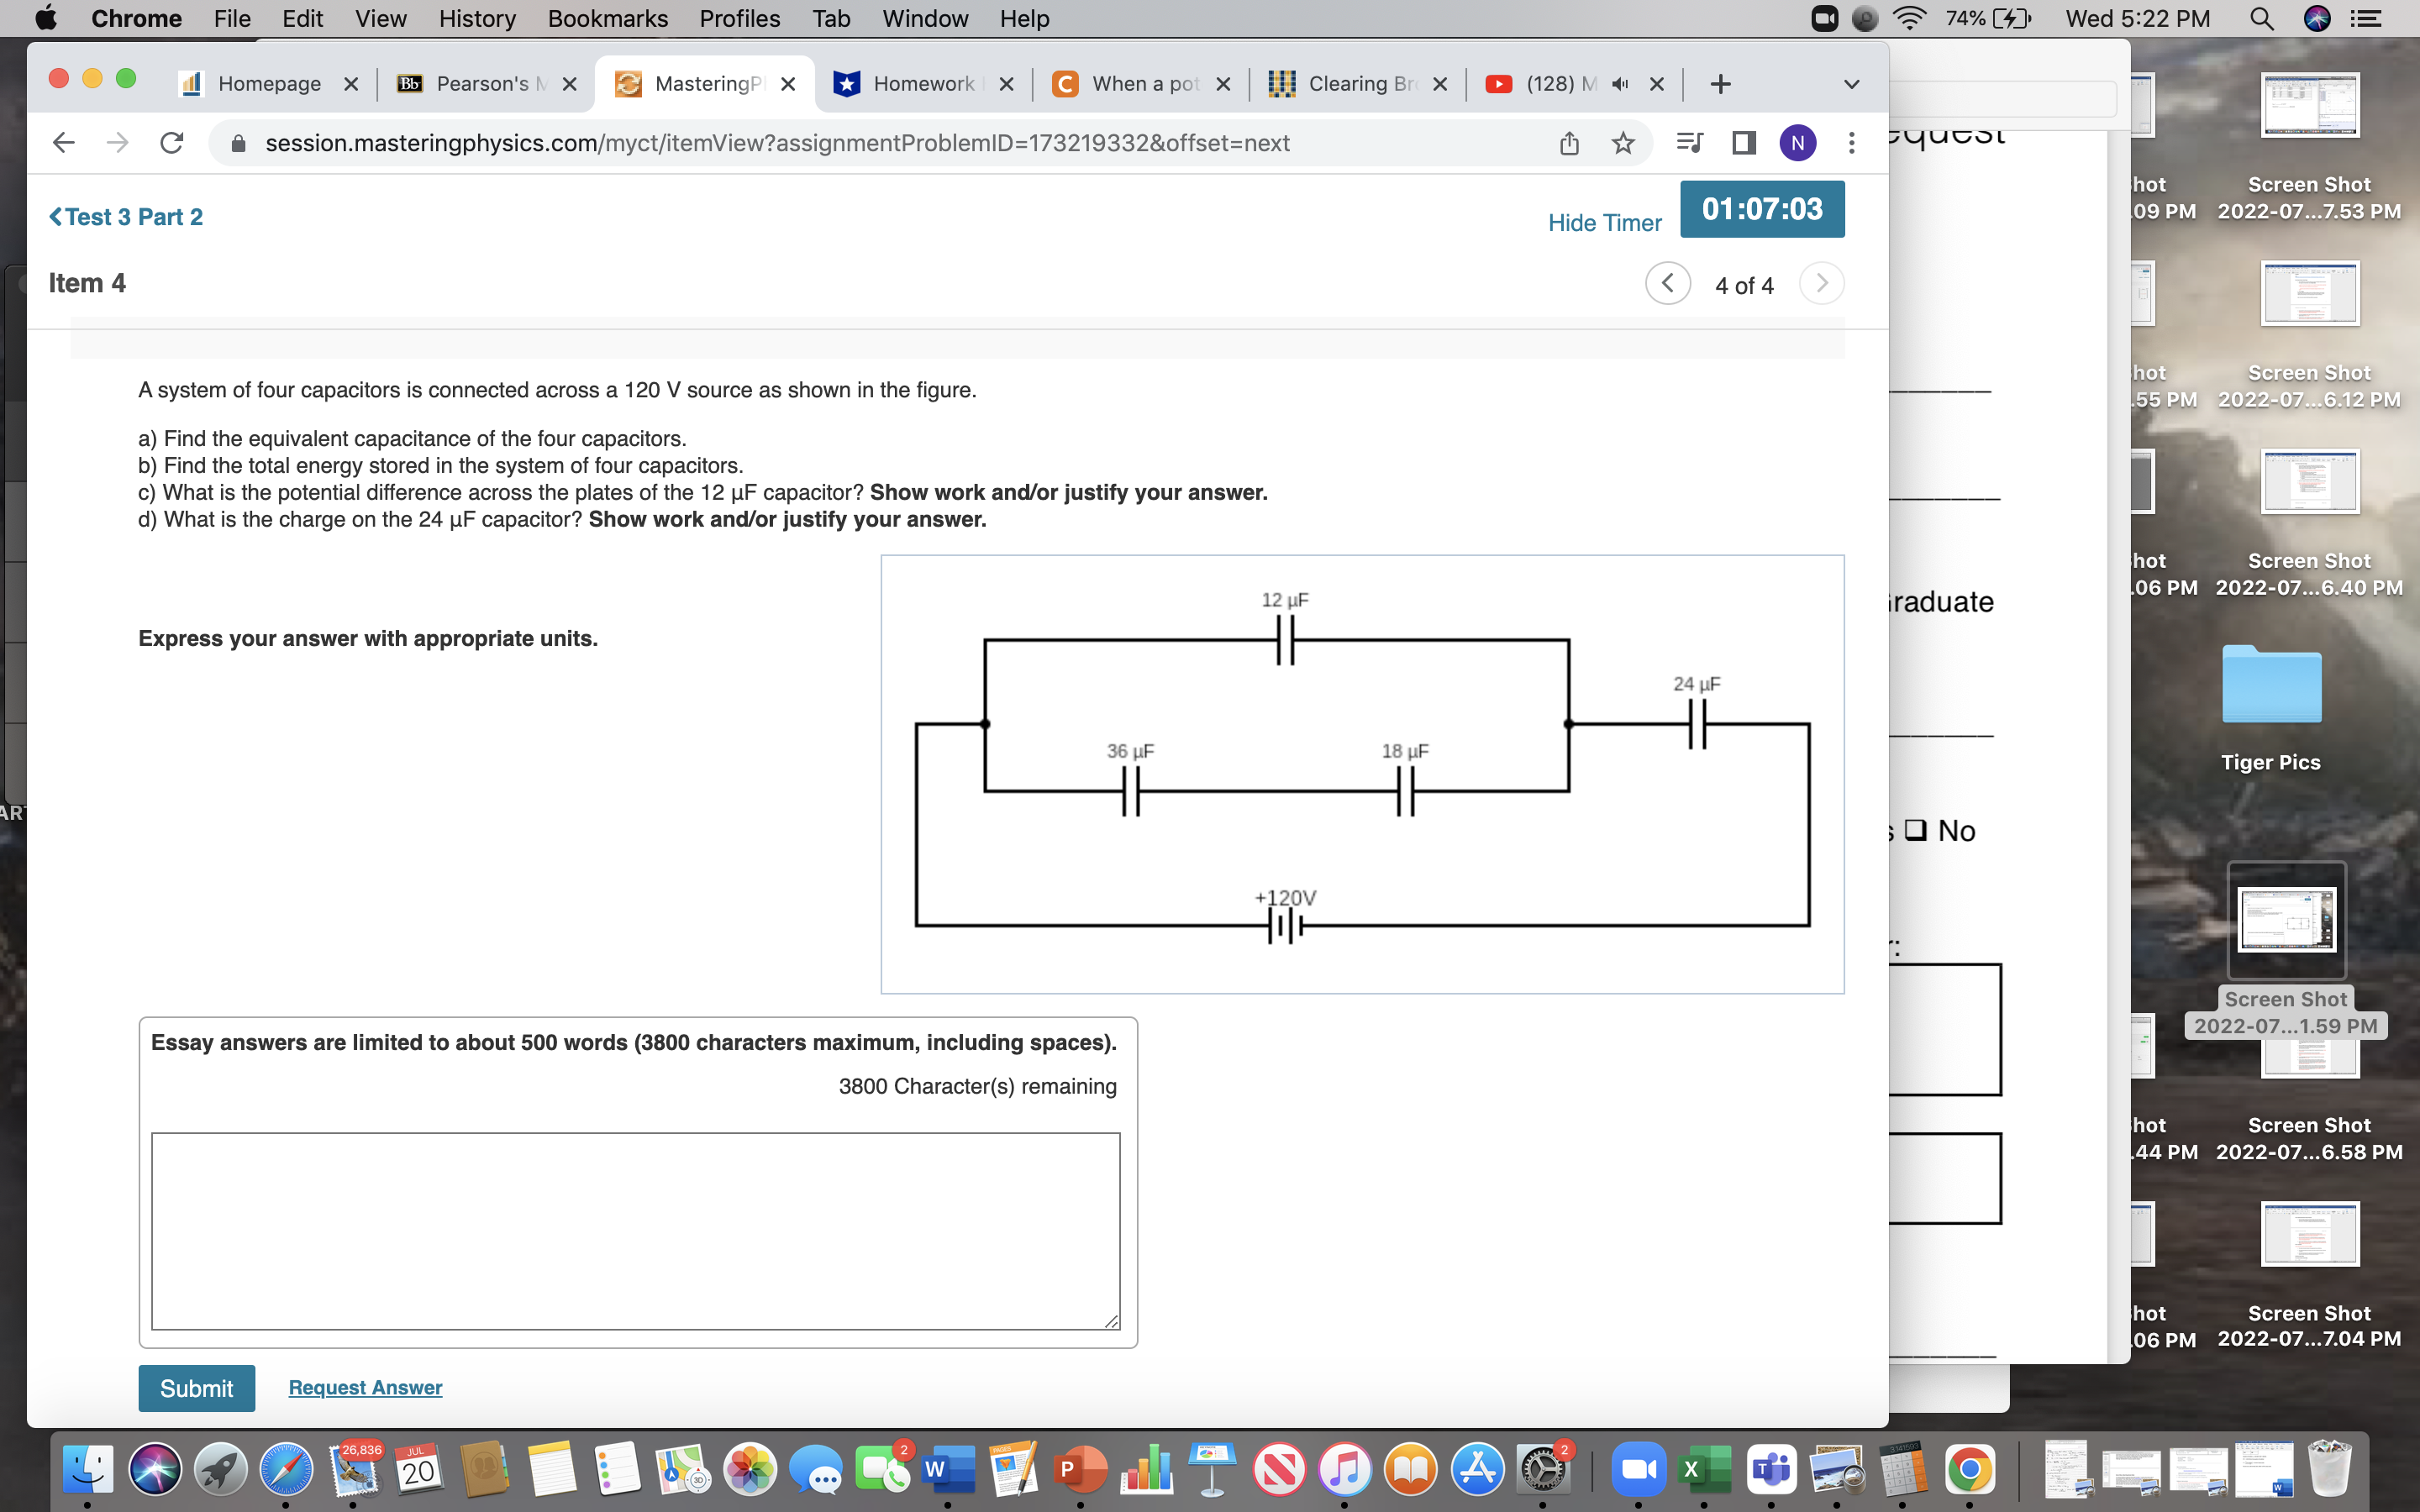Screen dimensions: 2420x1512
Task: Click the Request Answer link
Action: (x=365, y=1387)
